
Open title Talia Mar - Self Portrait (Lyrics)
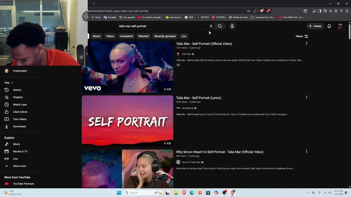tap(199, 98)
